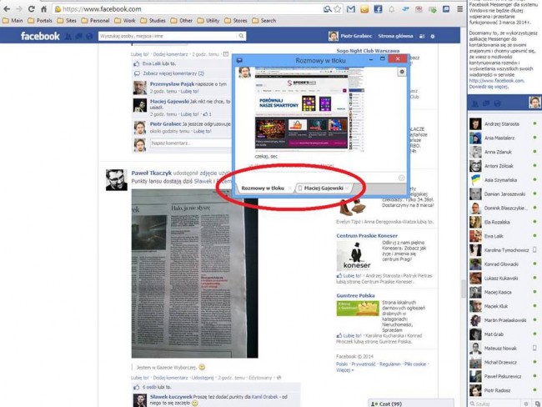Open the green arrow extension icon

(x=432, y=9)
